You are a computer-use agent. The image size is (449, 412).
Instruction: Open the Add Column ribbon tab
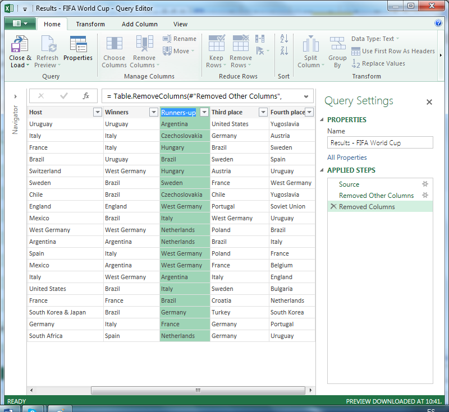click(x=139, y=24)
